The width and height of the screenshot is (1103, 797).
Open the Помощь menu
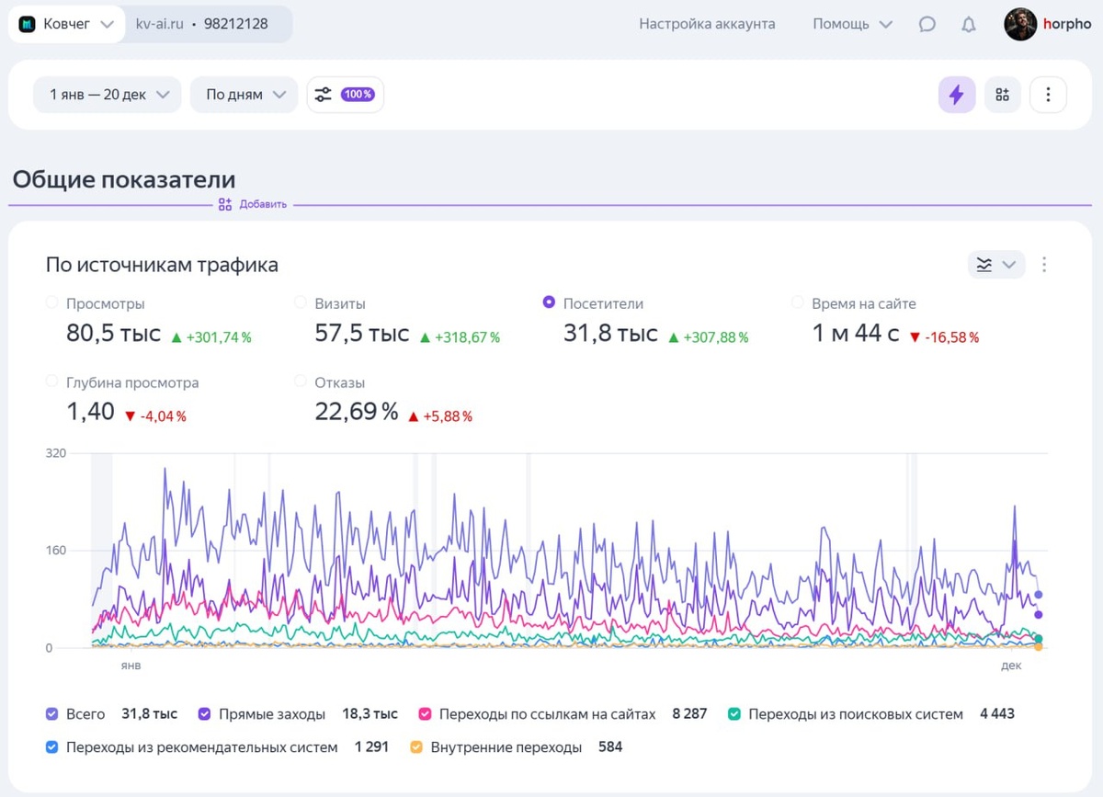tap(852, 25)
